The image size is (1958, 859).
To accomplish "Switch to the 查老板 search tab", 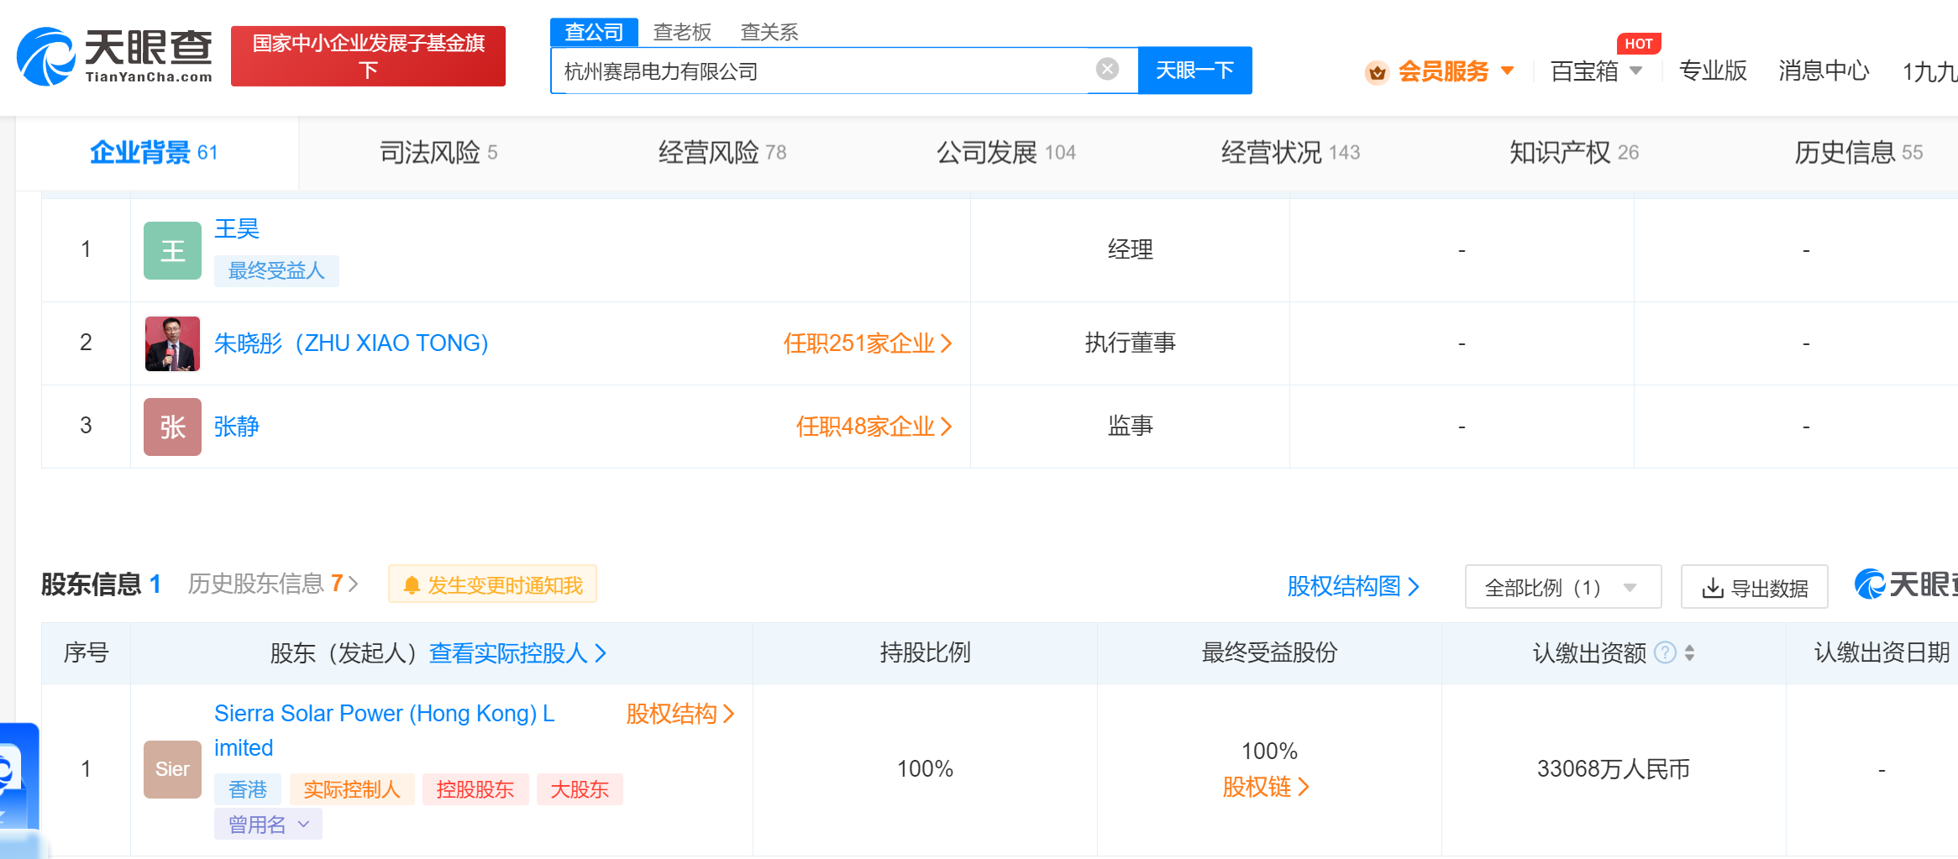I will [682, 32].
